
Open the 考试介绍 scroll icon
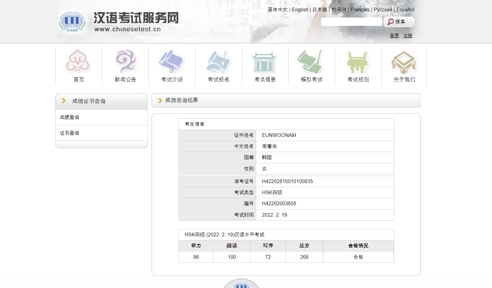pyautogui.click(x=171, y=61)
